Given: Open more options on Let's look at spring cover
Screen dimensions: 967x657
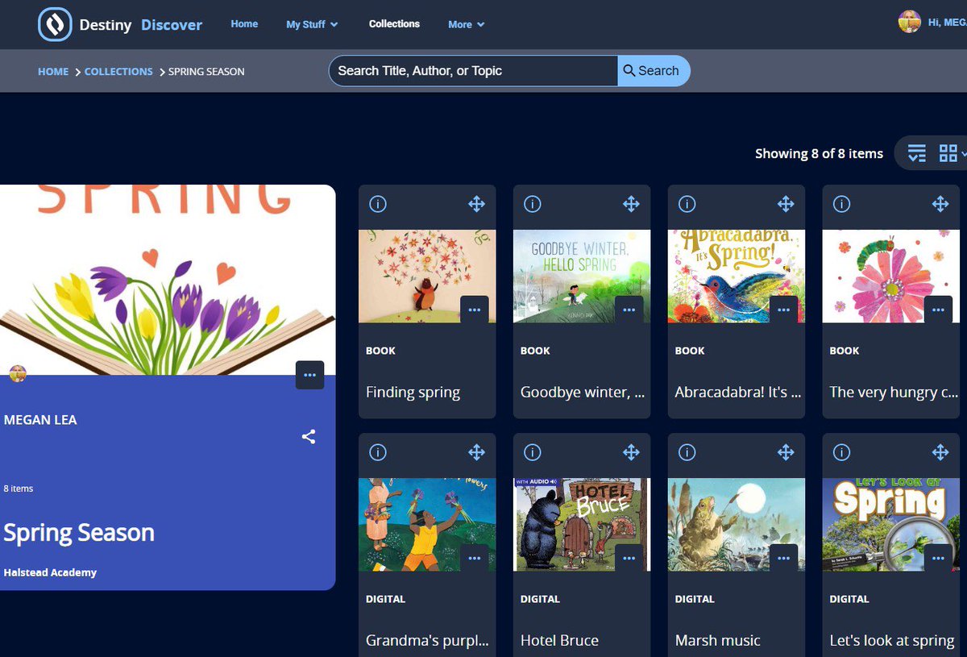Looking at the screenshot, I should (938, 558).
